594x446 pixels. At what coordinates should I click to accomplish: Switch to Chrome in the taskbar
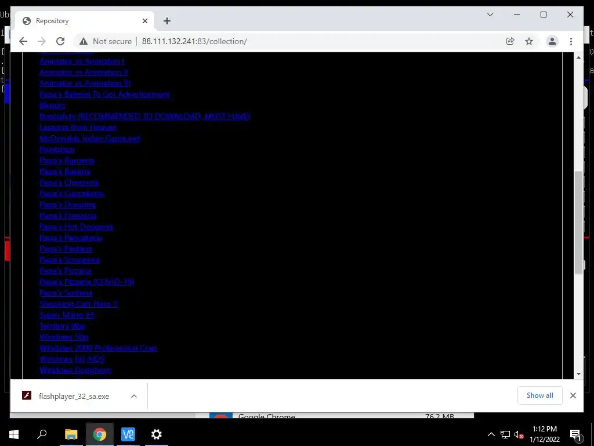pyautogui.click(x=99, y=434)
